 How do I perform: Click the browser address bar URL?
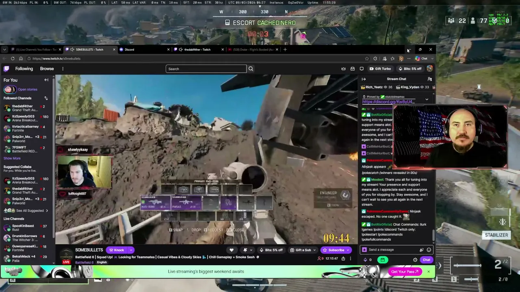point(56,58)
